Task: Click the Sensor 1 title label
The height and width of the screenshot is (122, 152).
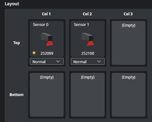Action: 81,25
